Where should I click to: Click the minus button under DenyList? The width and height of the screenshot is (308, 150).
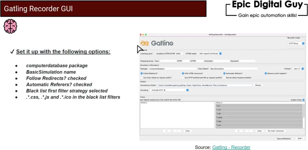(249, 131)
